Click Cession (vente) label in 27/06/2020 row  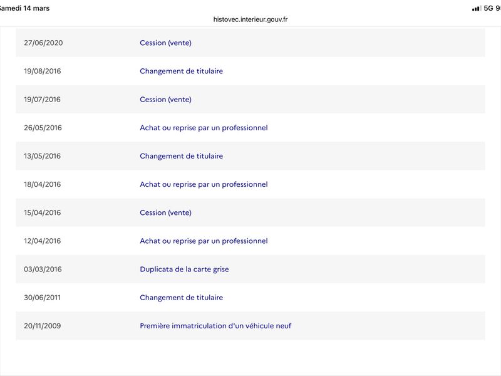pyautogui.click(x=165, y=43)
